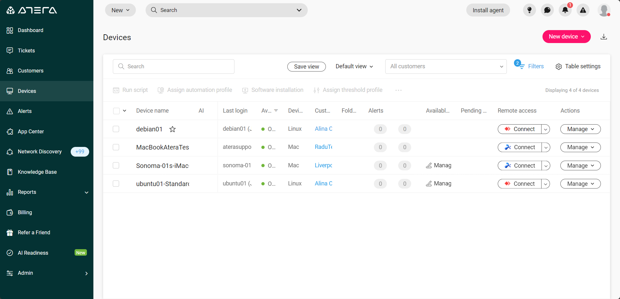
Task: Open Refer a Friend in the sidebar
Action: 47,233
